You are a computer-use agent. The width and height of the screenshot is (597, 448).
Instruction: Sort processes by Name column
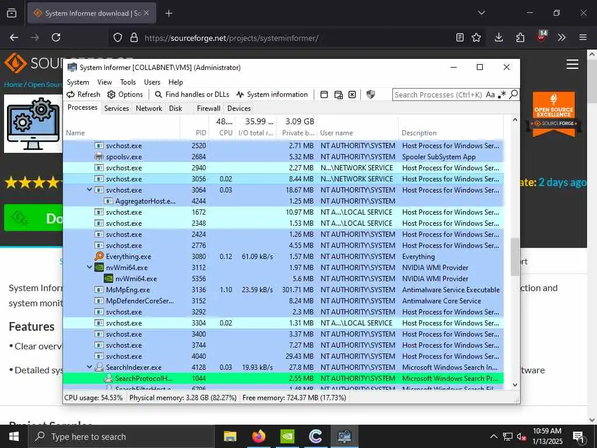(121, 128)
